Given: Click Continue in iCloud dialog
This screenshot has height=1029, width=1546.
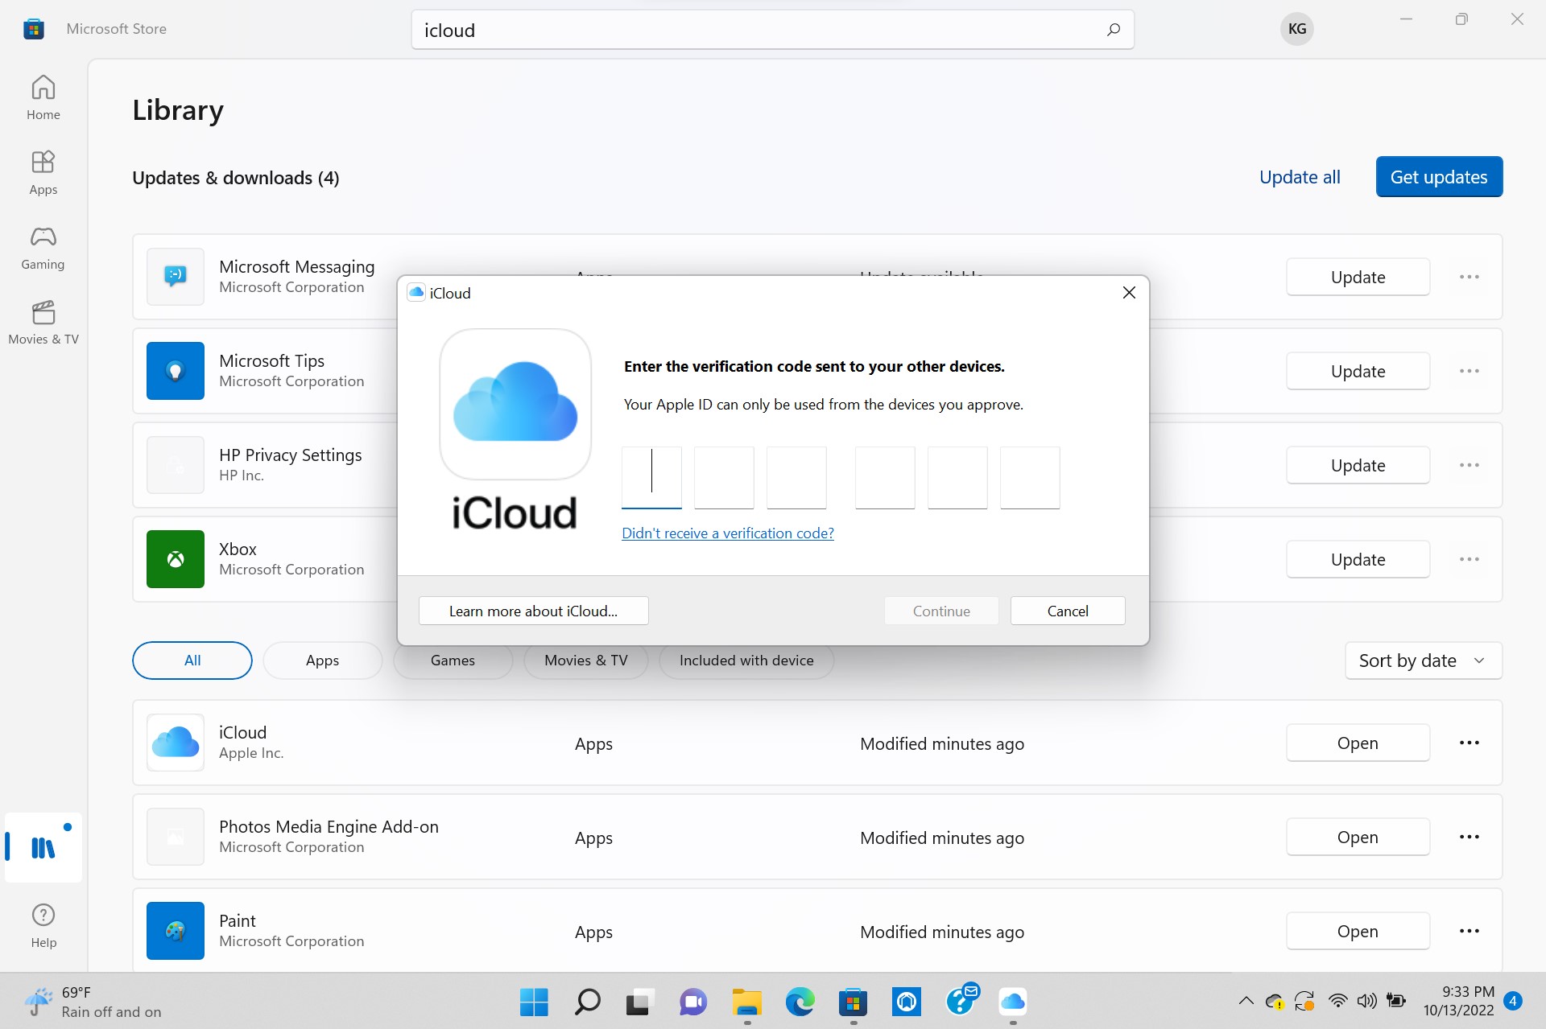Looking at the screenshot, I should [941, 611].
